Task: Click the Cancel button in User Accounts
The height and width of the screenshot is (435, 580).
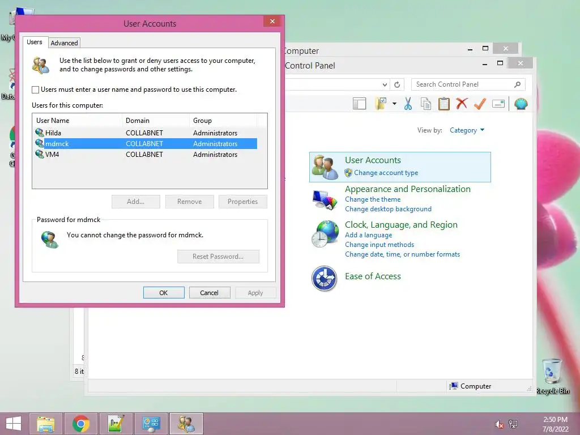Action: tap(210, 293)
